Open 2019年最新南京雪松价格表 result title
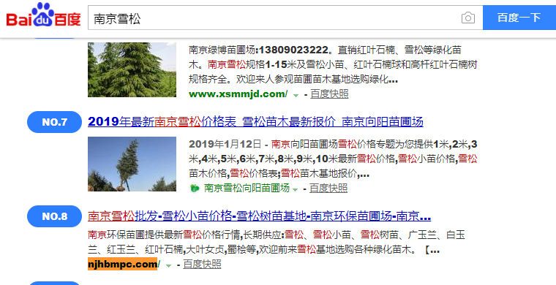Viewport: 556px width, 285px height. point(255,122)
